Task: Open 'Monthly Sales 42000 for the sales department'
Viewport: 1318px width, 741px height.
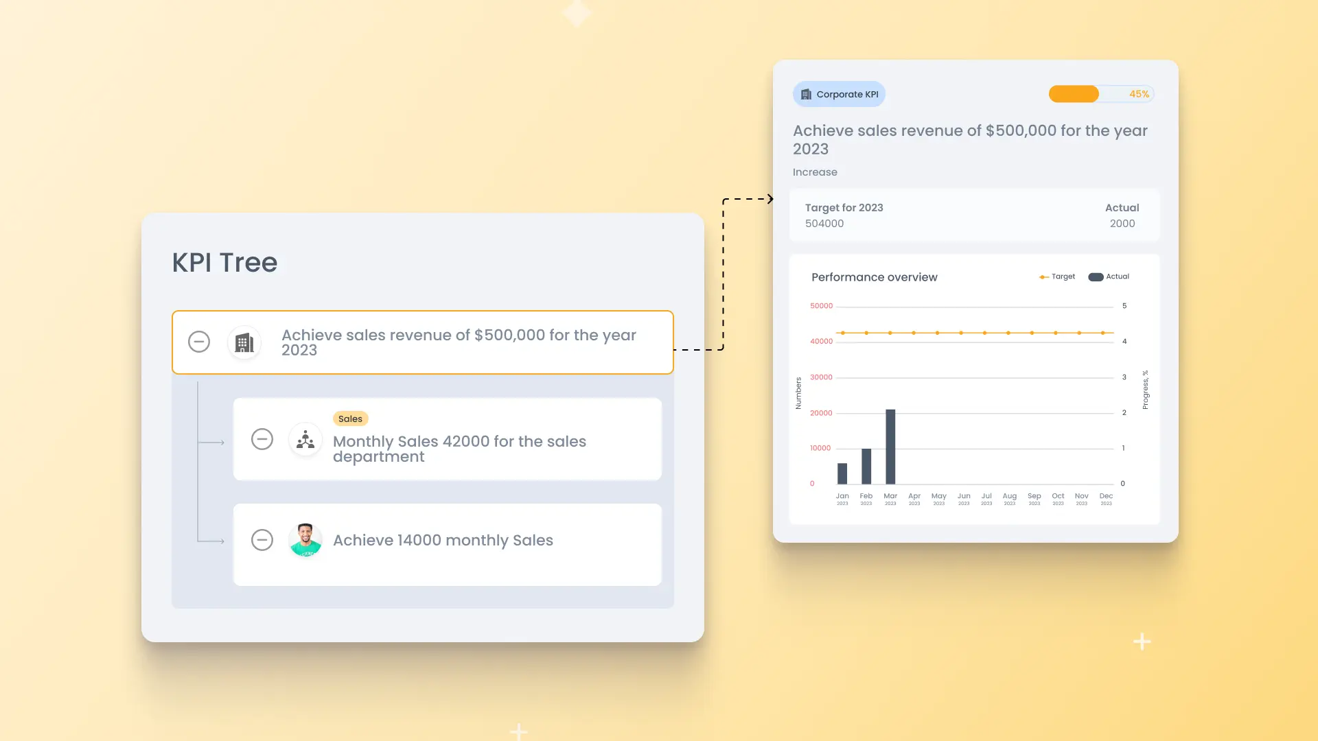Action: (459, 449)
